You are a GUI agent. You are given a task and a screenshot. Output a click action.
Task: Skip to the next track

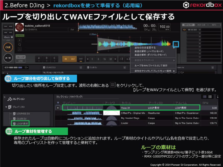click(x=11, y=27)
